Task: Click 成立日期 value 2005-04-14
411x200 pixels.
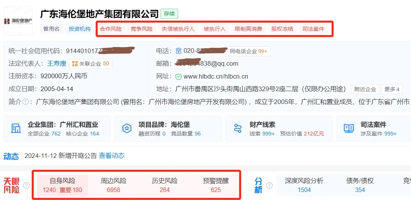Action: point(57,89)
